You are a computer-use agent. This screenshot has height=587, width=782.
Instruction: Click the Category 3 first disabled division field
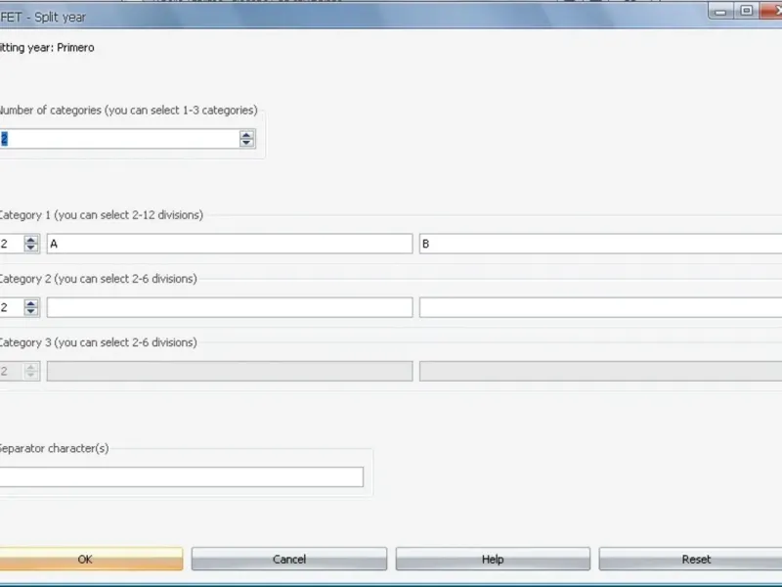coord(230,372)
